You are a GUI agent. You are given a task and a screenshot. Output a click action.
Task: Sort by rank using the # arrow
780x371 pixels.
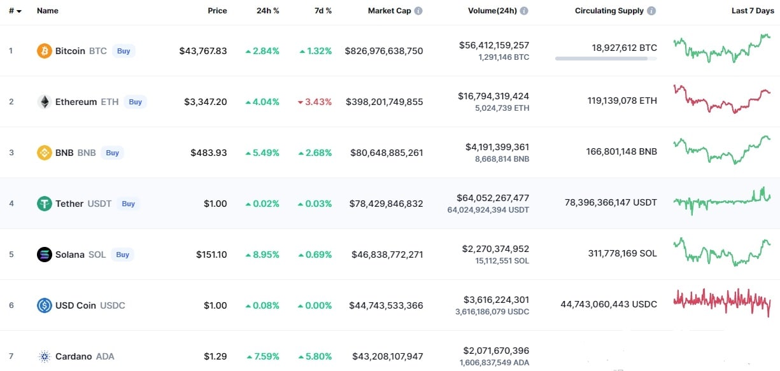point(15,11)
